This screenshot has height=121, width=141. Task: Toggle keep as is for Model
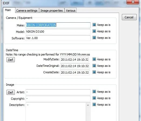tap(94, 31)
